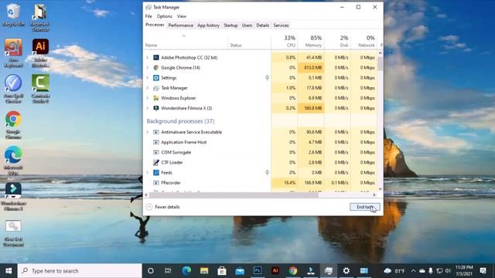Screen dimensions: 495x278
Task: Expand Windows Explorer process group
Action: (x=147, y=98)
